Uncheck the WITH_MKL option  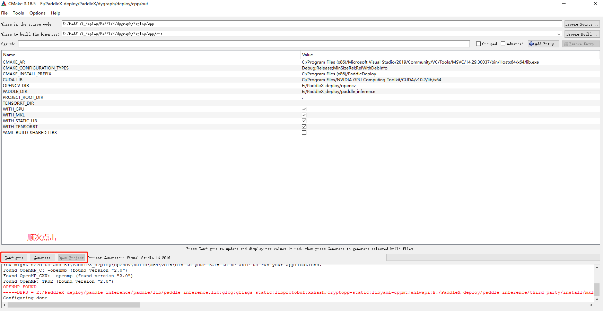pos(304,115)
